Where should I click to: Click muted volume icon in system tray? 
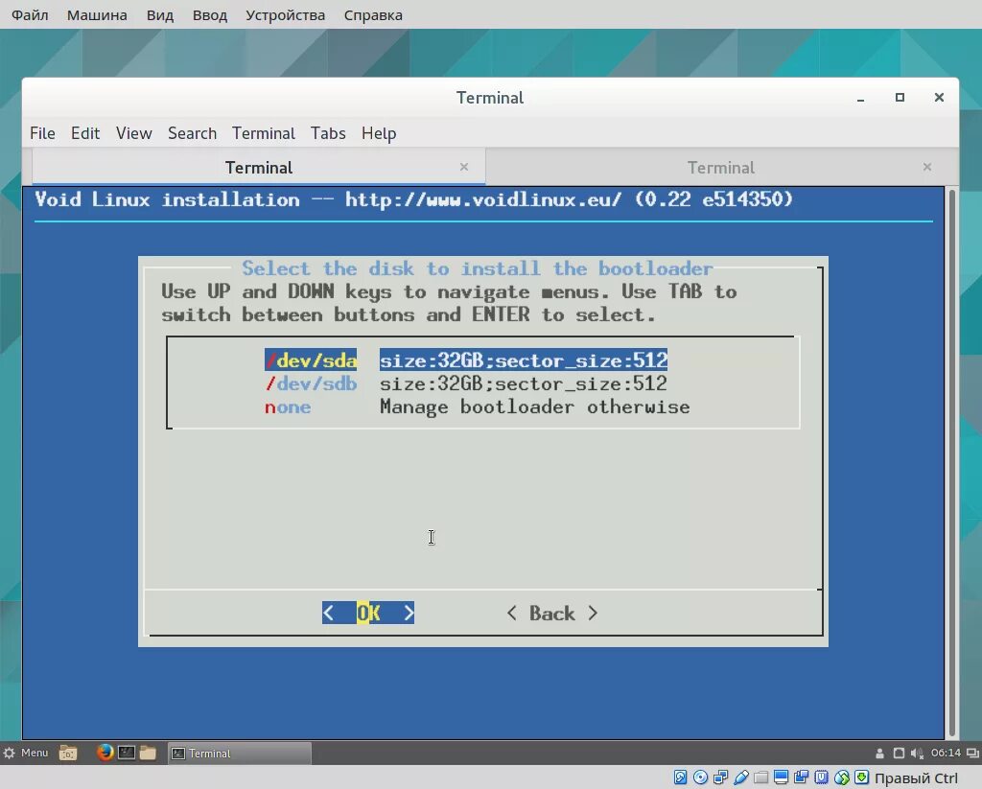(x=917, y=753)
